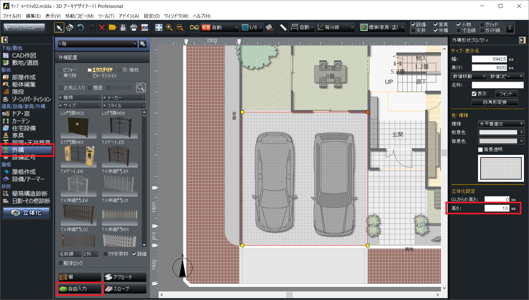The height and width of the screenshot is (300, 529).
Task: Enable the 背景透明 checkbox
Action: point(481,150)
